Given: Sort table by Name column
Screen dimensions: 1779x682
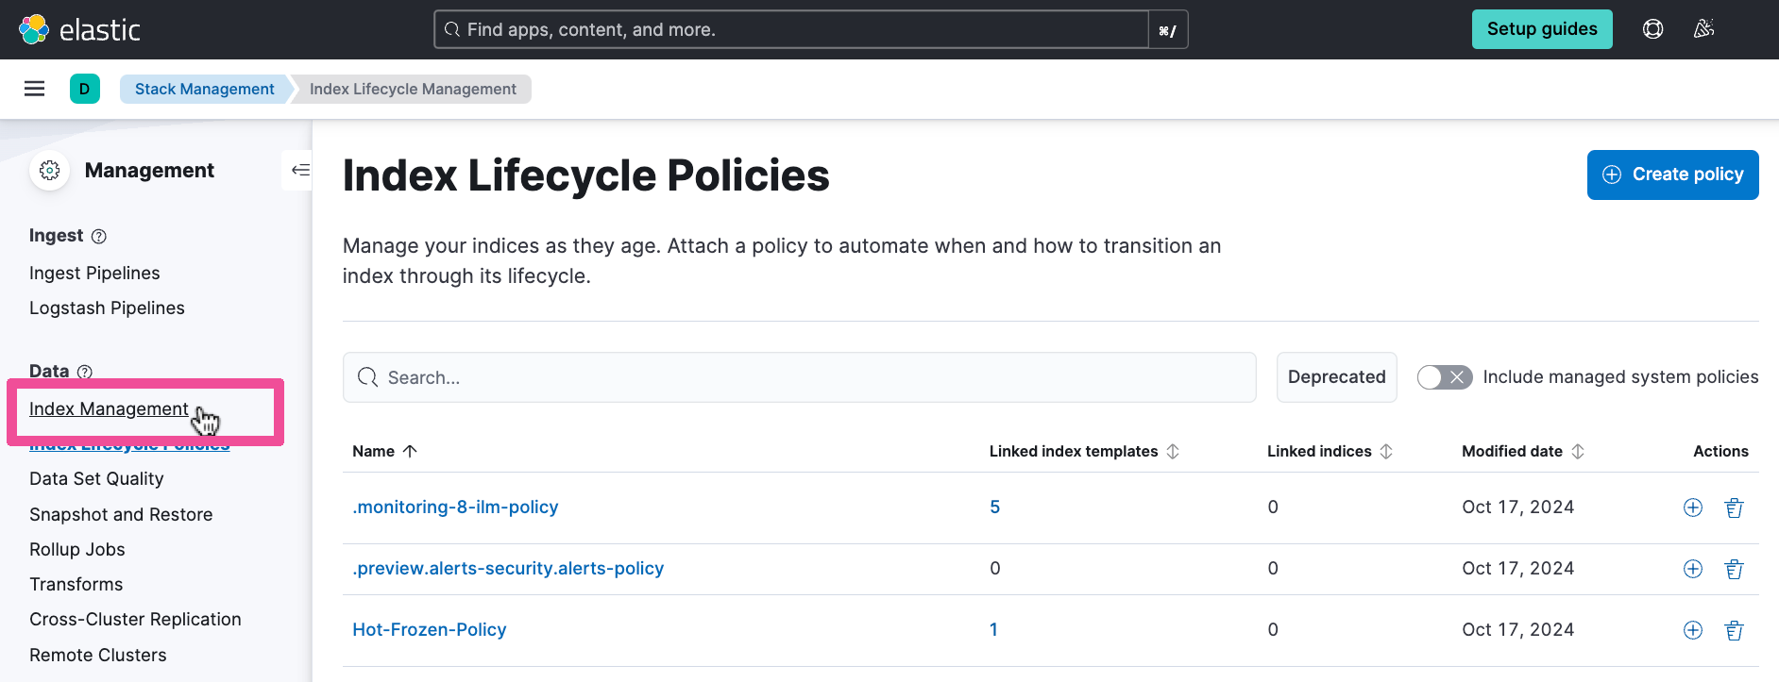Looking at the screenshot, I should (x=384, y=451).
